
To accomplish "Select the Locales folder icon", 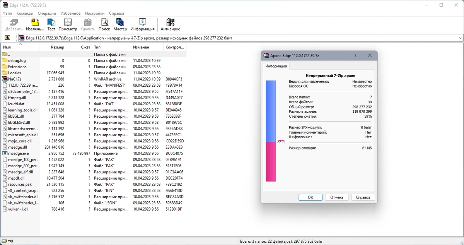I will pyautogui.click(x=5, y=73).
